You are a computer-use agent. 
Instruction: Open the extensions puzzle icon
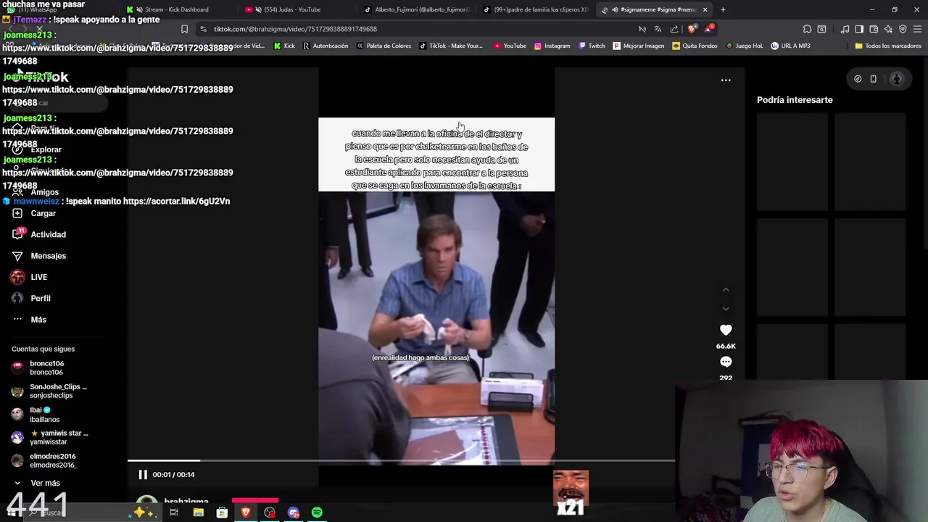coord(807,29)
